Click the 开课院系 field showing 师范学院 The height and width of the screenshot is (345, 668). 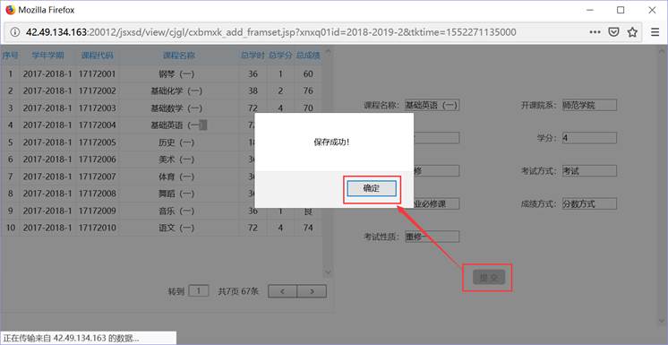coord(589,105)
